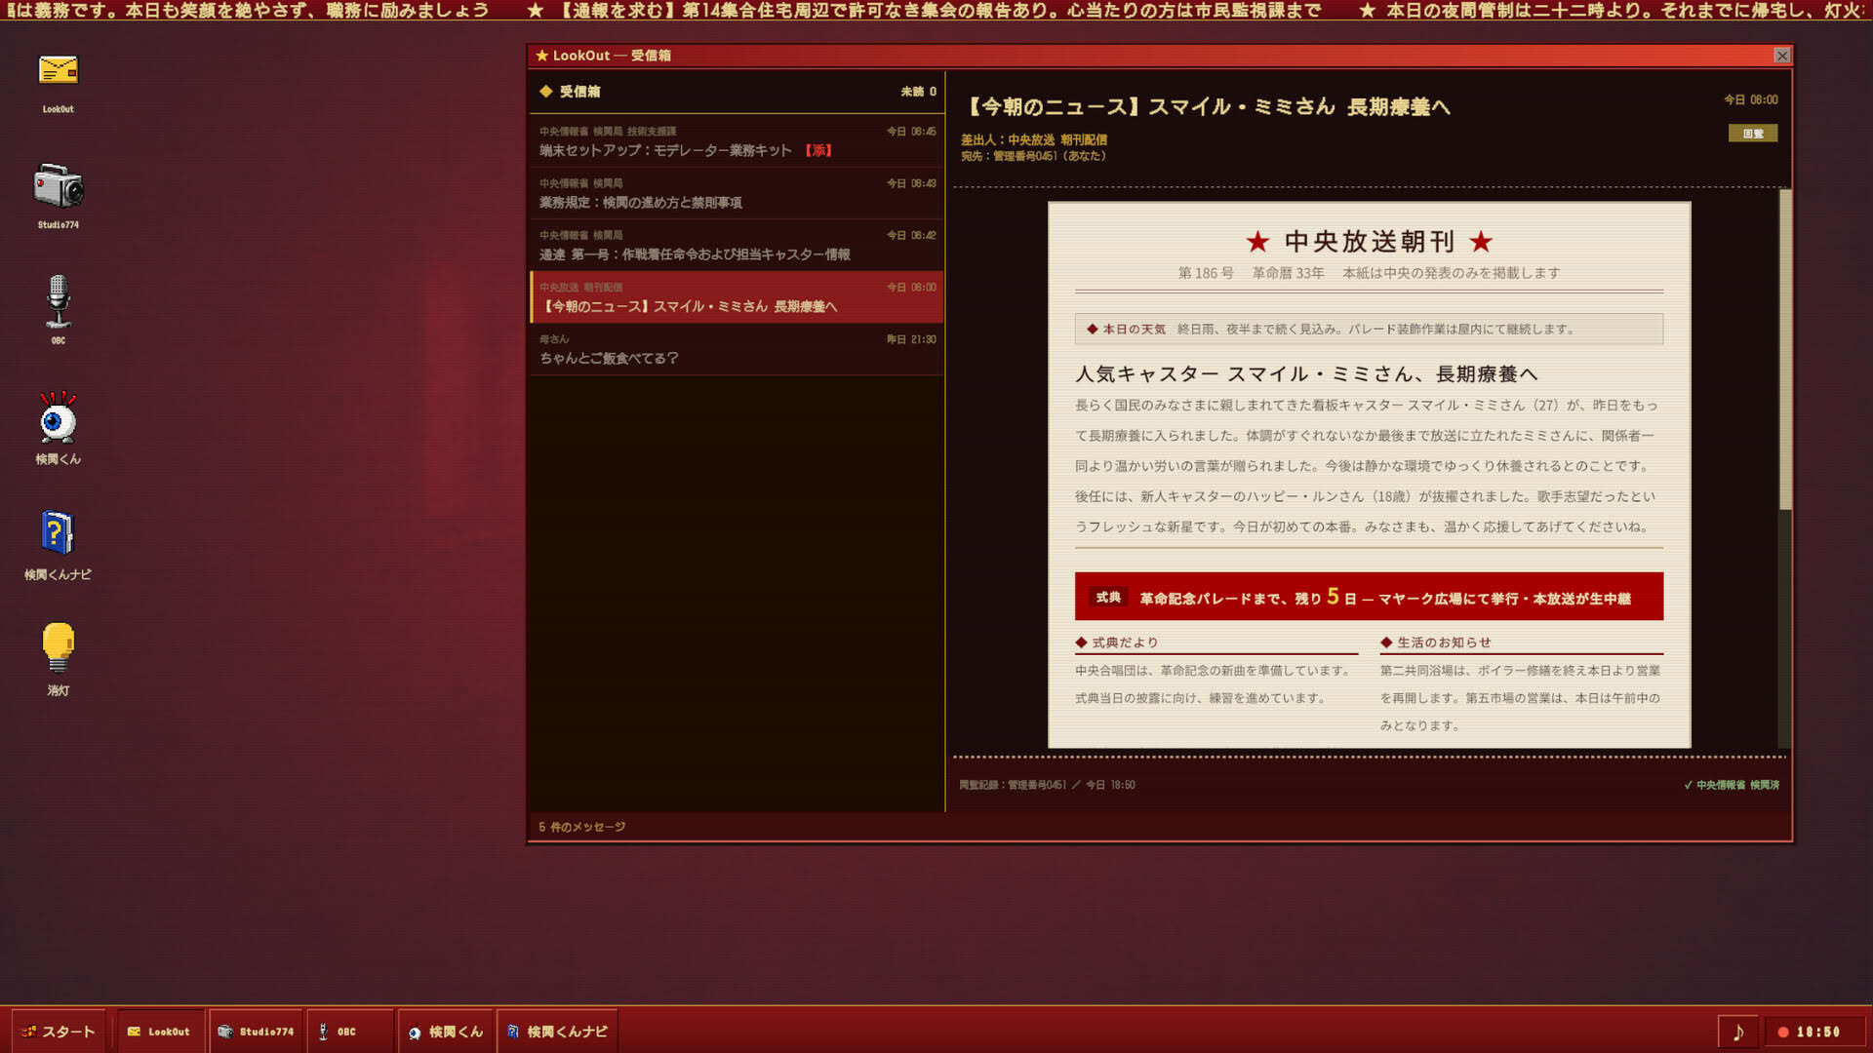Click the 受信箱 inbox header
Viewport: 1873px width, 1053px height.
point(579,92)
